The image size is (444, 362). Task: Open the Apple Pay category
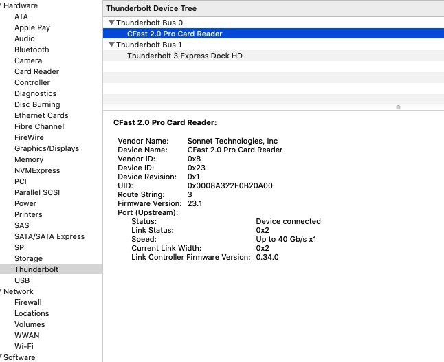click(x=32, y=27)
